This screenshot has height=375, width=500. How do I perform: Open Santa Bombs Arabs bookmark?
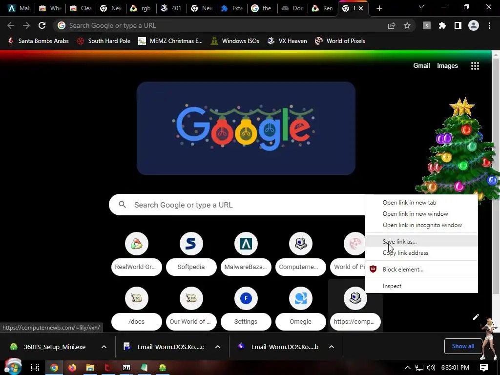(38, 41)
